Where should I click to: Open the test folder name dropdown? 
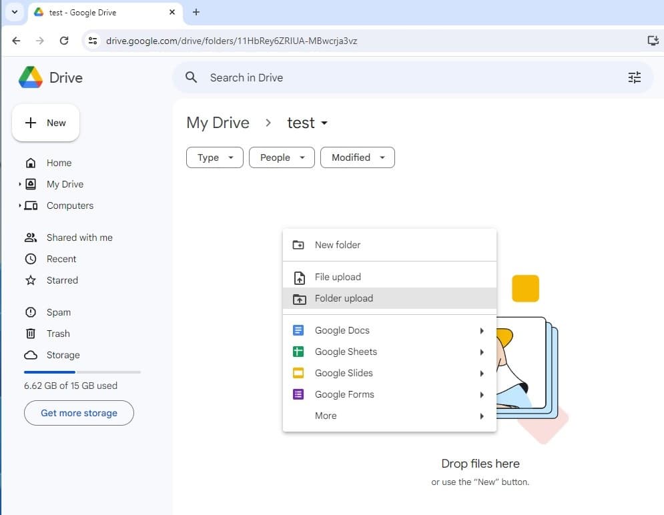pos(324,123)
